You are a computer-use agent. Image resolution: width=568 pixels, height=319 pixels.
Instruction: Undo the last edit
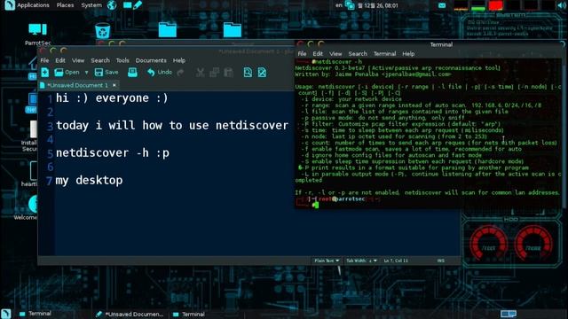pyautogui.click(x=160, y=73)
